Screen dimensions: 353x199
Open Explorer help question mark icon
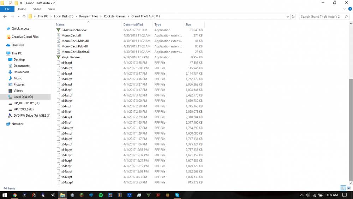350,9
